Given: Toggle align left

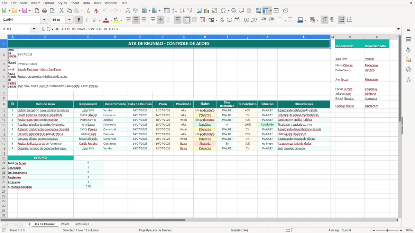Looking at the screenshot, I should tap(128, 20).
